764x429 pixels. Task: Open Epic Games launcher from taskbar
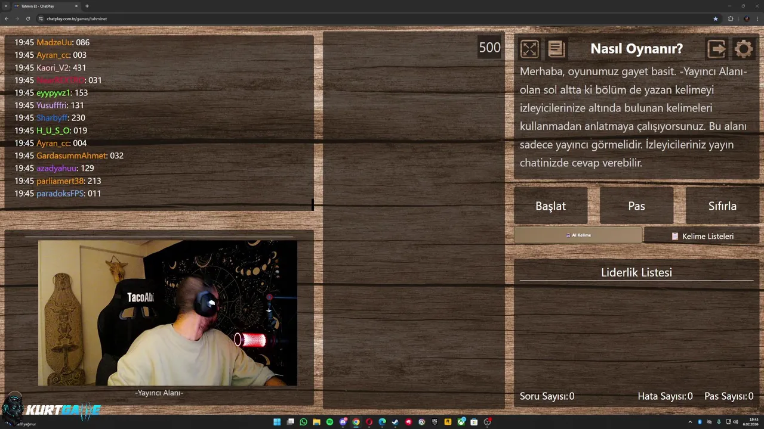pos(435,422)
